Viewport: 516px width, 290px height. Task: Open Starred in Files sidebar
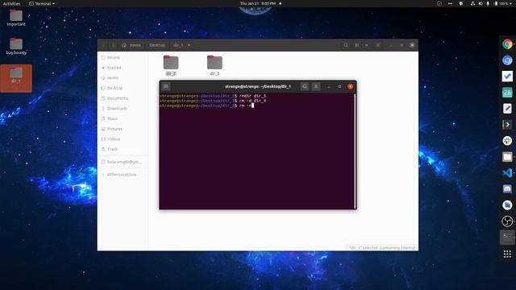123,68
